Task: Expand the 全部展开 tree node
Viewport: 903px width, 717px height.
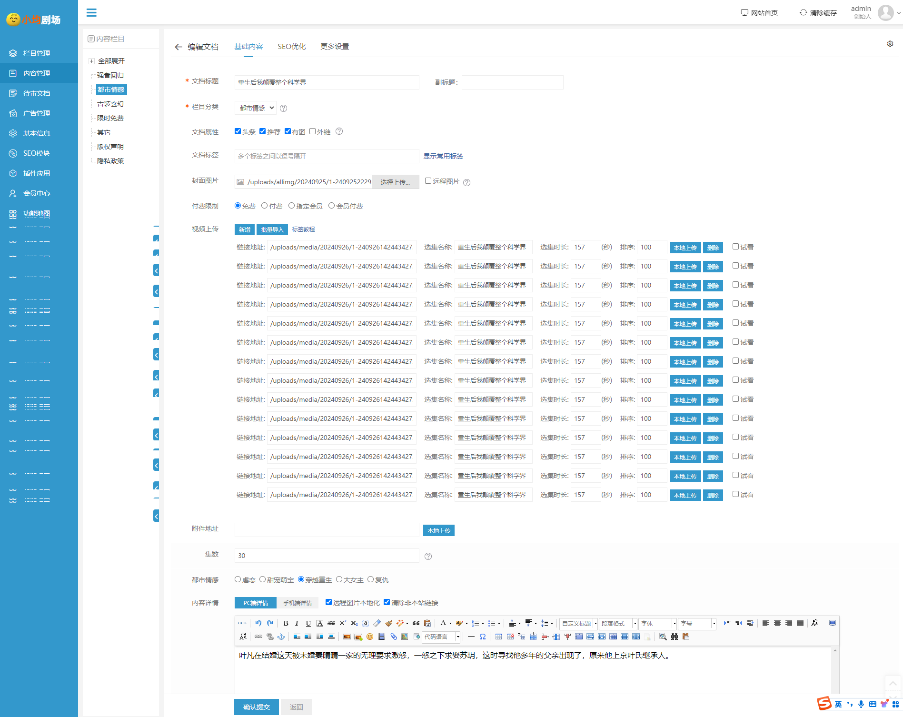Action: click(91, 61)
